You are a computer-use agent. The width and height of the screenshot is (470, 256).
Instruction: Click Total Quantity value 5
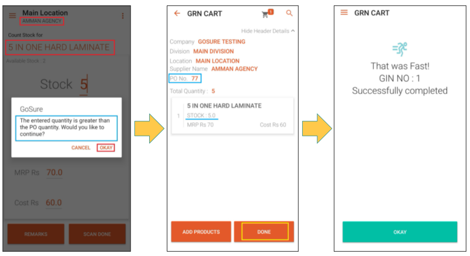(213, 91)
